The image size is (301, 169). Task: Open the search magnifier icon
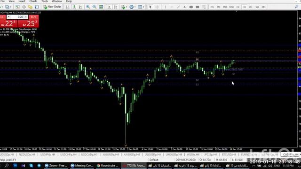(x=297, y=7)
